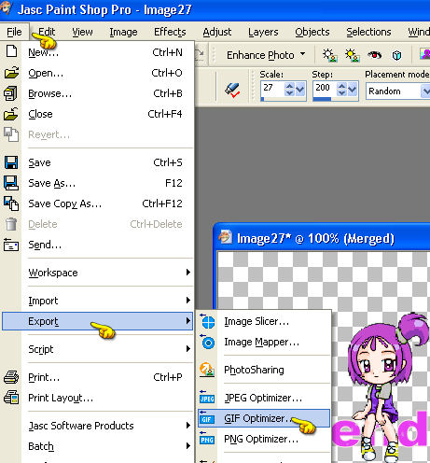Screen dimensions: 430x463
Task: Select Save As... menu entry
Action: click(98, 183)
